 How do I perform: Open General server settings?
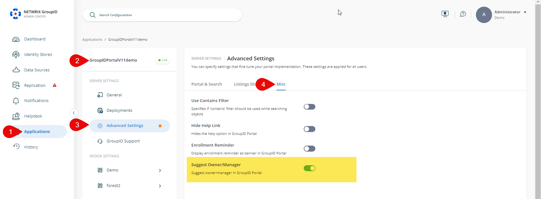click(114, 95)
